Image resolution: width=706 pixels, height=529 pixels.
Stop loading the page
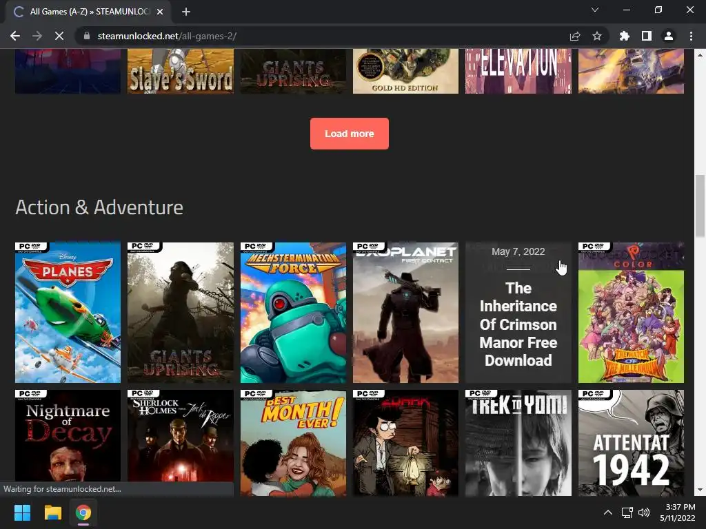point(59,36)
